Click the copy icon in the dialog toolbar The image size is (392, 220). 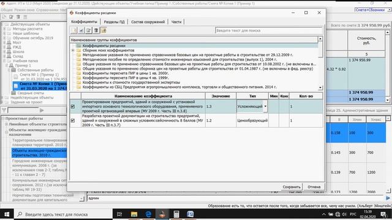[x=89, y=31]
